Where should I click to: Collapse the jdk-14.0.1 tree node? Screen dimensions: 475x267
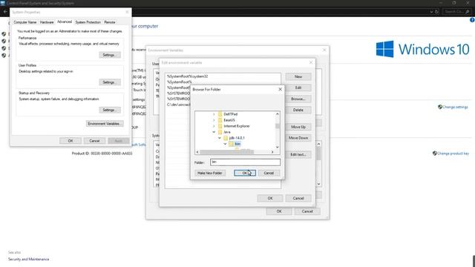(x=220, y=138)
